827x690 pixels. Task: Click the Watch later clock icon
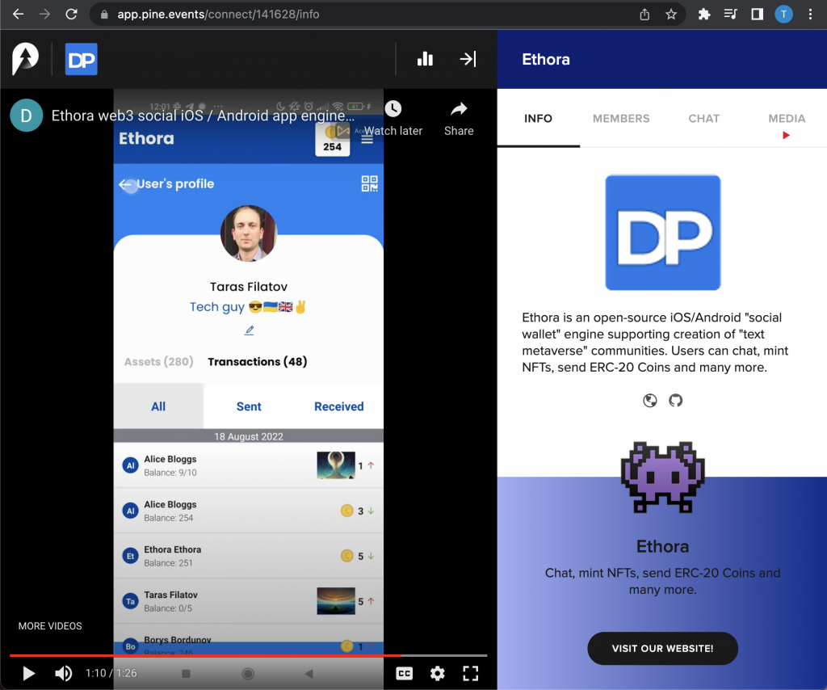(393, 108)
